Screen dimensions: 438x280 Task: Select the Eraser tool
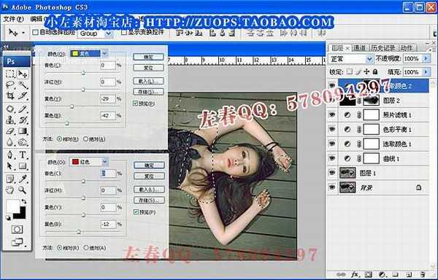[x=10, y=131]
